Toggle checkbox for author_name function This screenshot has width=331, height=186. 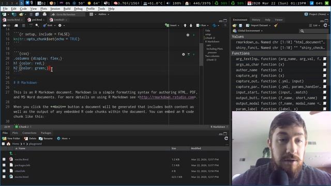coord(324,70)
